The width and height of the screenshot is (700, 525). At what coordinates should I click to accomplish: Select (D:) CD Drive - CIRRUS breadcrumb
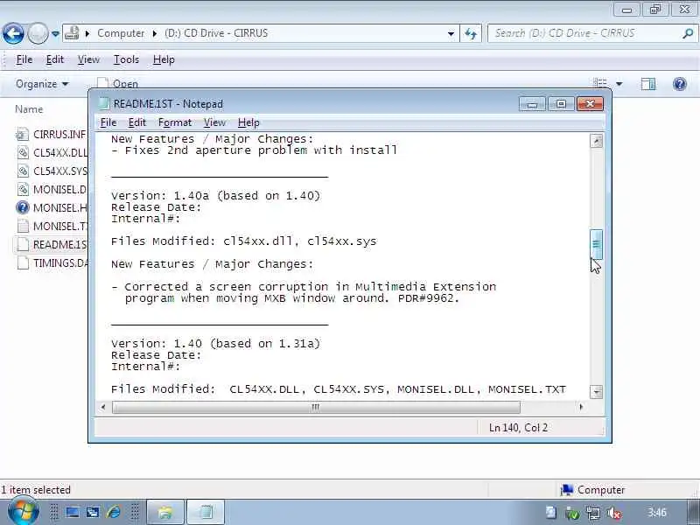click(216, 33)
